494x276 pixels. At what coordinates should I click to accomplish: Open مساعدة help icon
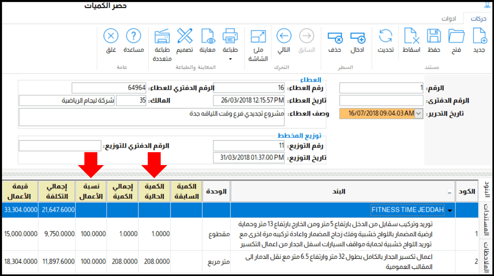134,36
